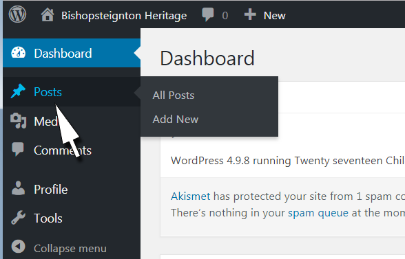Visit Bishopsteignton Heritage site link

[x=124, y=16]
